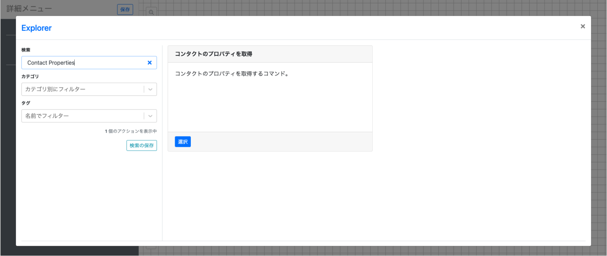The height and width of the screenshot is (256, 607).
Task: Save your search via 検索の保存
Action: (141, 145)
